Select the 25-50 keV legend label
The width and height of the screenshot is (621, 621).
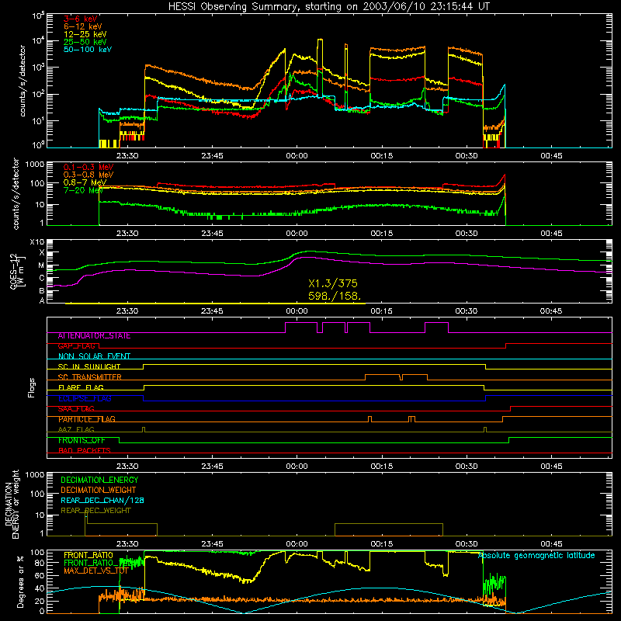85,42
